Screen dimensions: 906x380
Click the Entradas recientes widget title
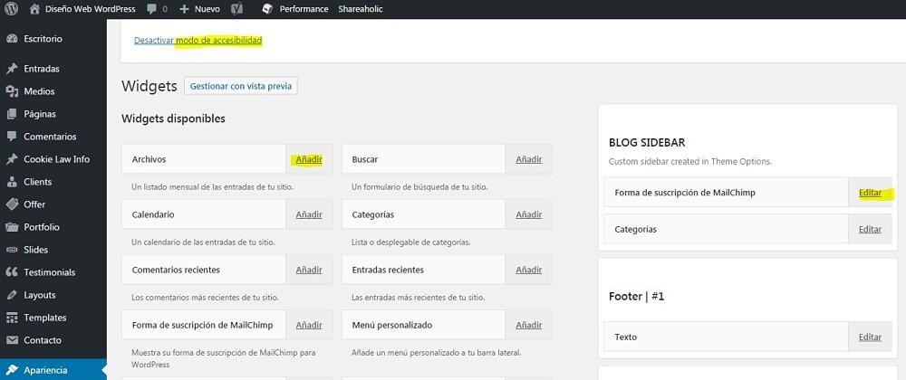(x=388, y=270)
